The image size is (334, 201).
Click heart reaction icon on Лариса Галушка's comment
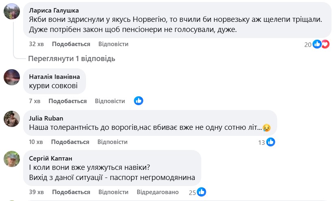pos(325,44)
